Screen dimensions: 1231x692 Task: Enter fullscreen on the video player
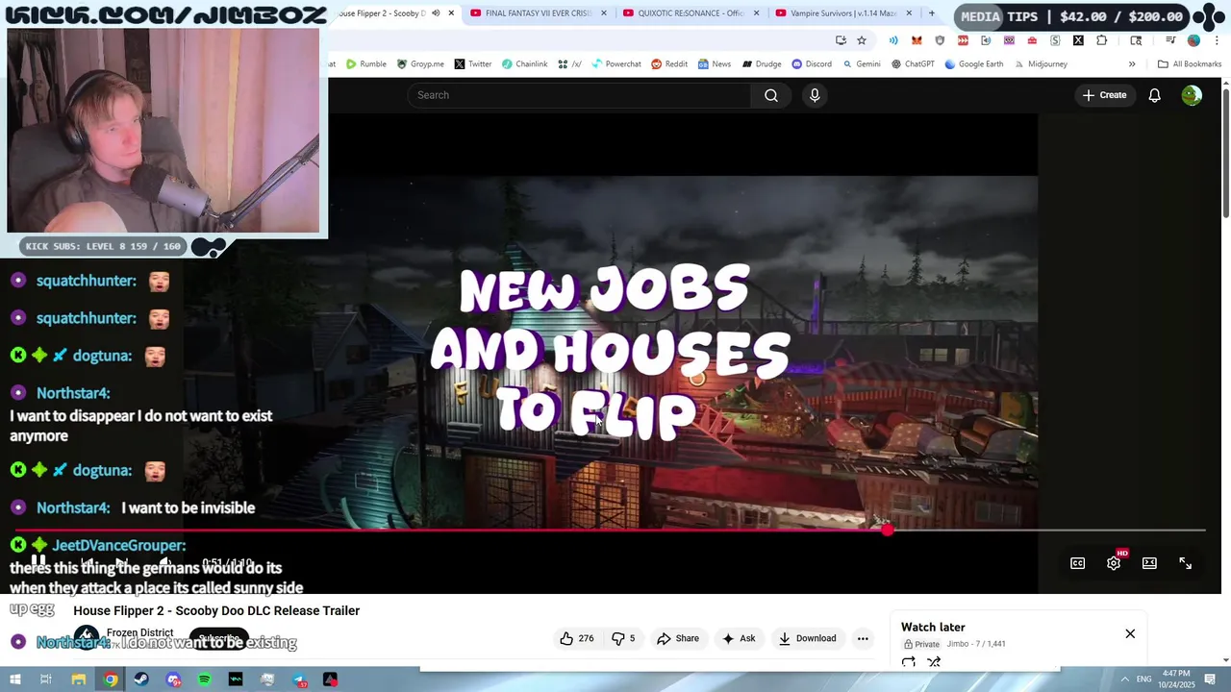(1185, 563)
